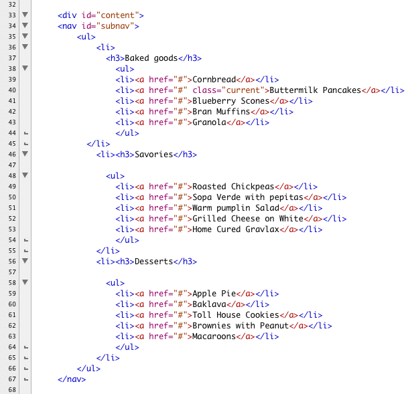Fold the Baked goods ul on line 38
The height and width of the screenshot is (394, 406).
(x=25, y=69)
